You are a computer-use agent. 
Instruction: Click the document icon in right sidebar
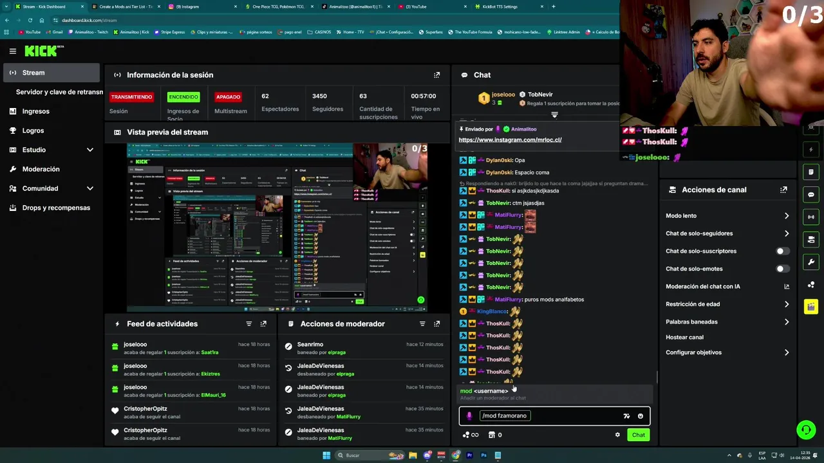pyautogui.click(x=811, y=172)
